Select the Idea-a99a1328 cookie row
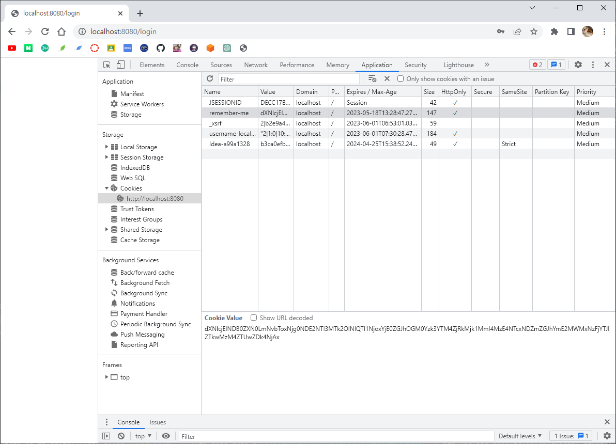 (x=409, y=144)
